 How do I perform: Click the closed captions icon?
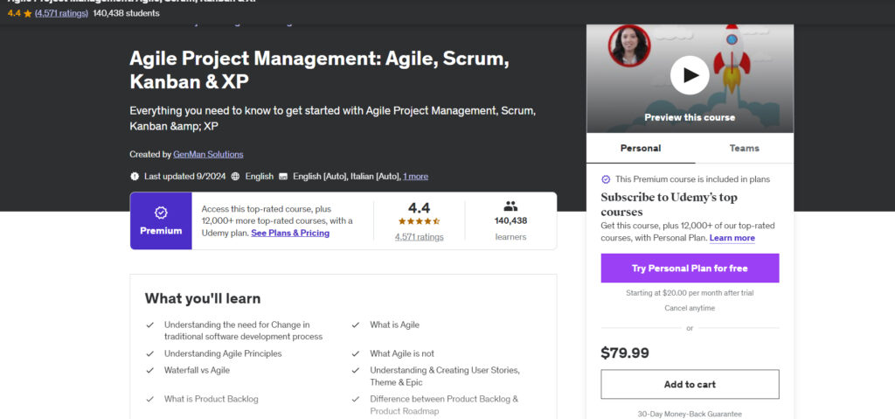coord(283,176)
